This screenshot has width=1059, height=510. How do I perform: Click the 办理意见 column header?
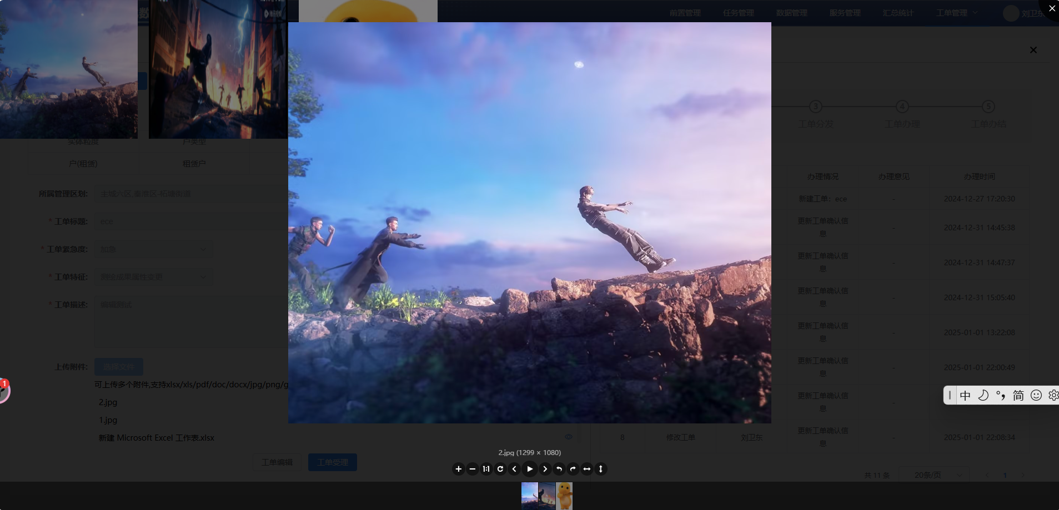[894, 176]
